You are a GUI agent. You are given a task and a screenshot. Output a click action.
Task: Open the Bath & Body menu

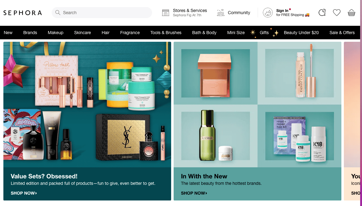tap(204, 33)
